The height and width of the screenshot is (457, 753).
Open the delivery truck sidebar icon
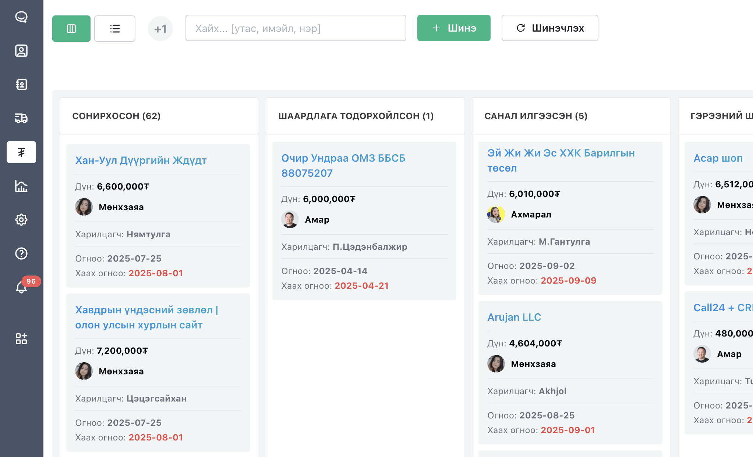(21, 118)
